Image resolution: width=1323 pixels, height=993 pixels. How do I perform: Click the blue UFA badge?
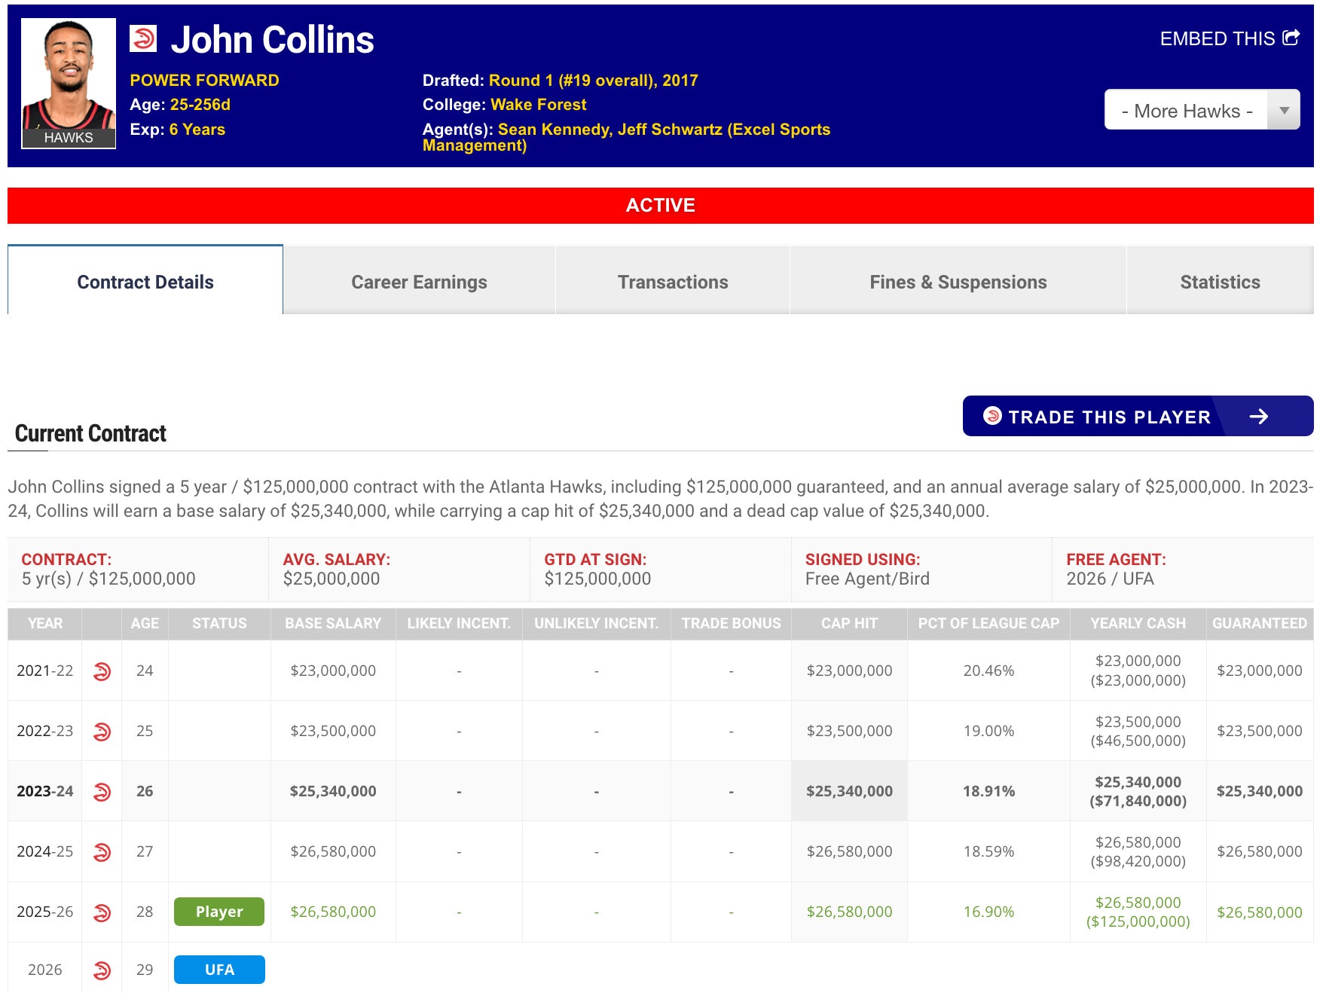tap(219, 970)
